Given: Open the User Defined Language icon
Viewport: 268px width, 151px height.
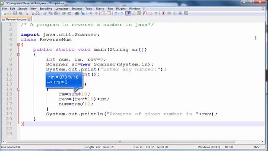Looking at the screenshot, I should (134, 13).
